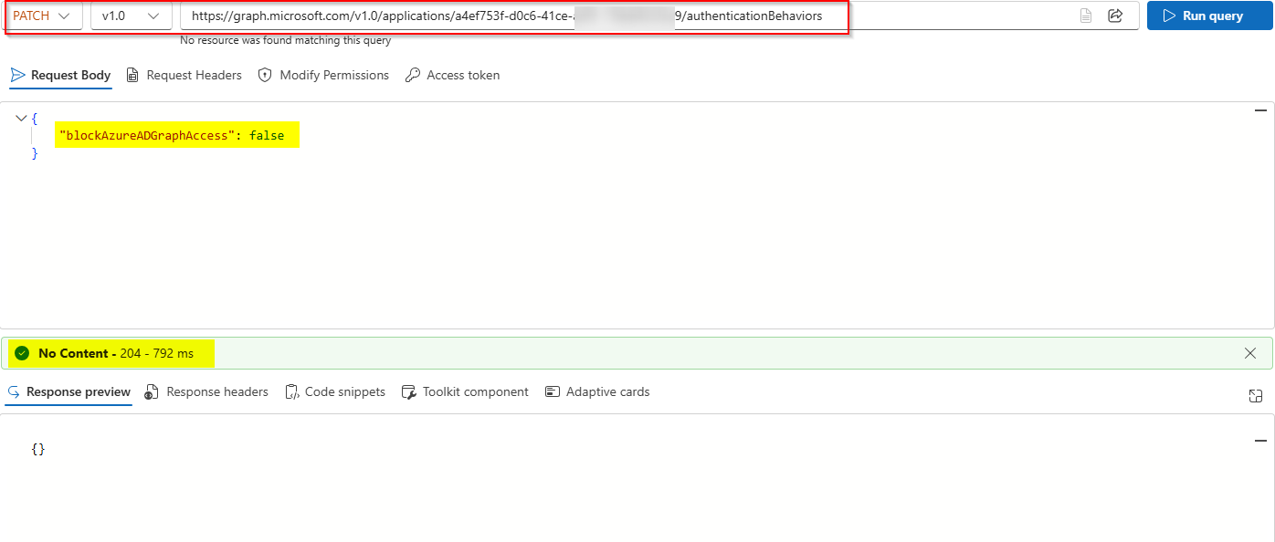Click the green success check icon

click(x=22, y=353)
